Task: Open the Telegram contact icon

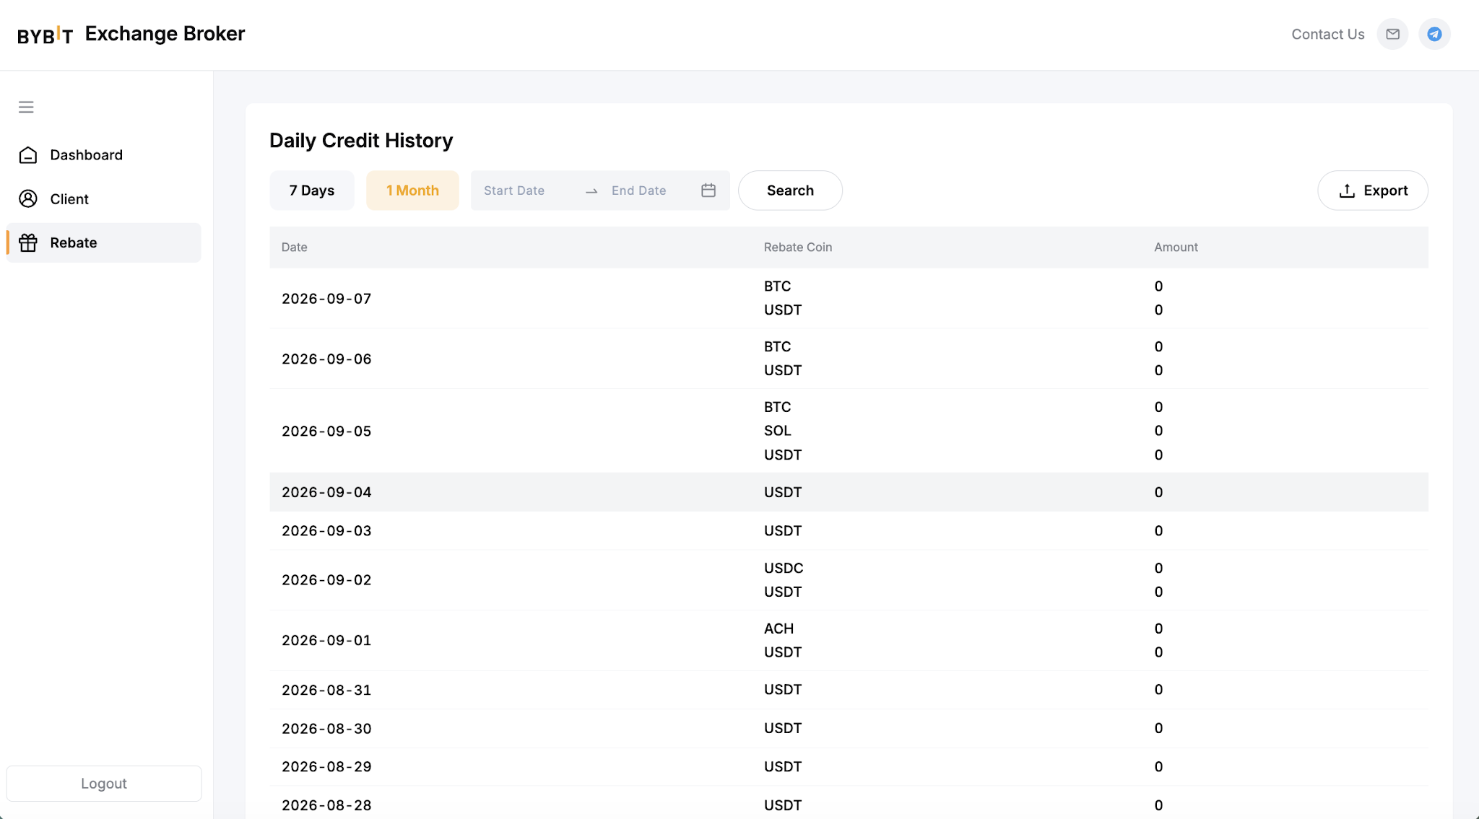Action: [1434, 34]
